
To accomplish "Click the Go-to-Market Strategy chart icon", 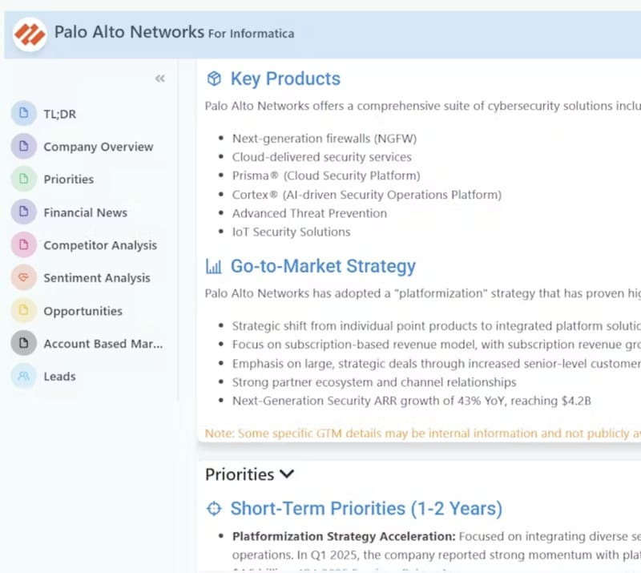I will pyautogui.click(x=213, y=265).
